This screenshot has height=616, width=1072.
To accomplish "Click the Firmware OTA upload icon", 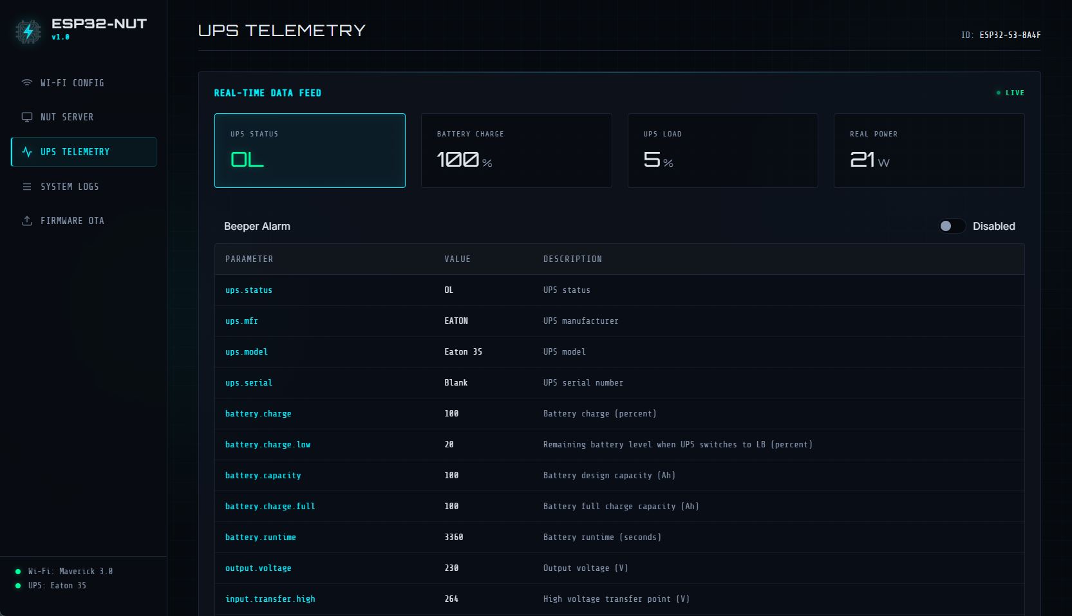I will click(x=27, y=221).
